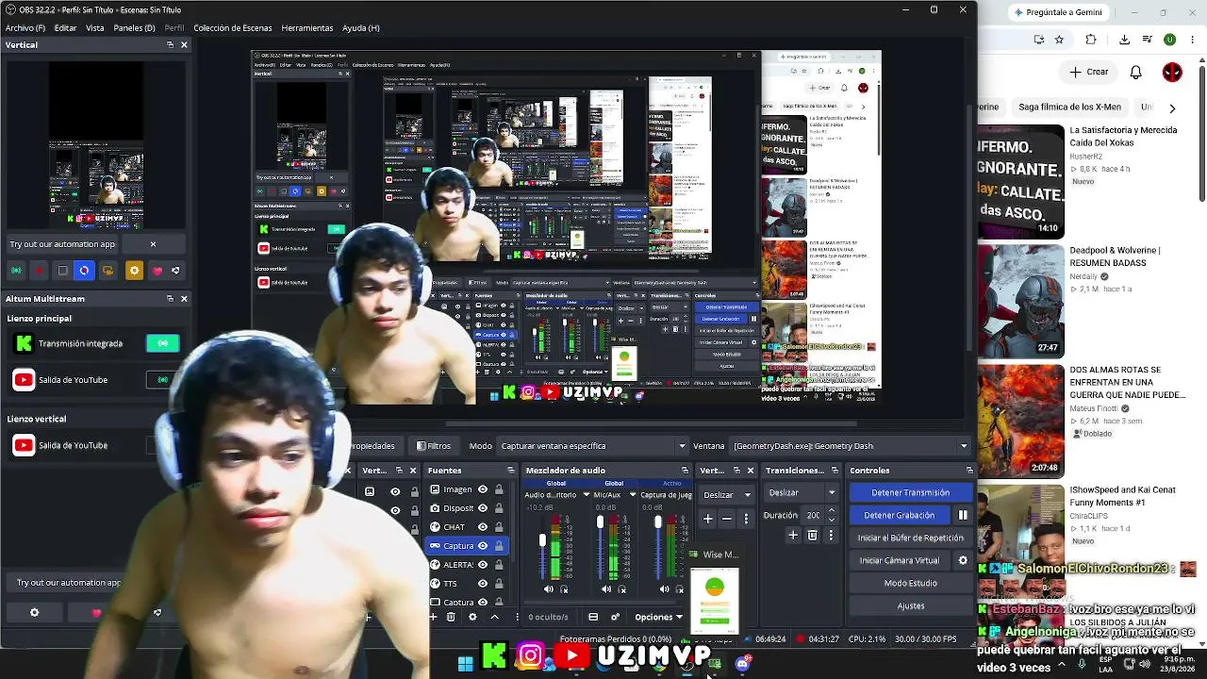Open YouTube notifications bell
The image size is (1207, 679).
click(x=1136, y=72)
